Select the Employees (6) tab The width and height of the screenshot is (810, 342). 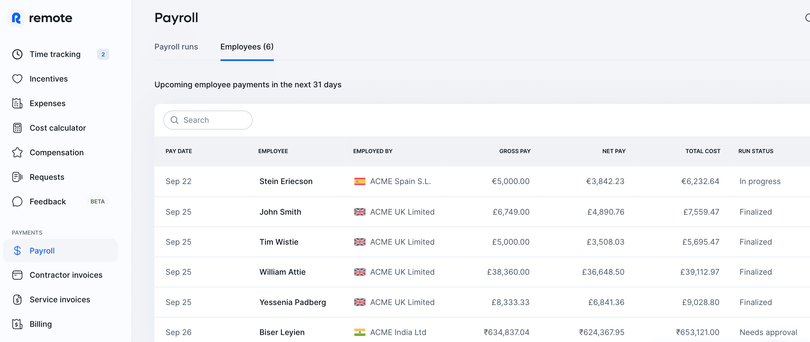[247, 47]
